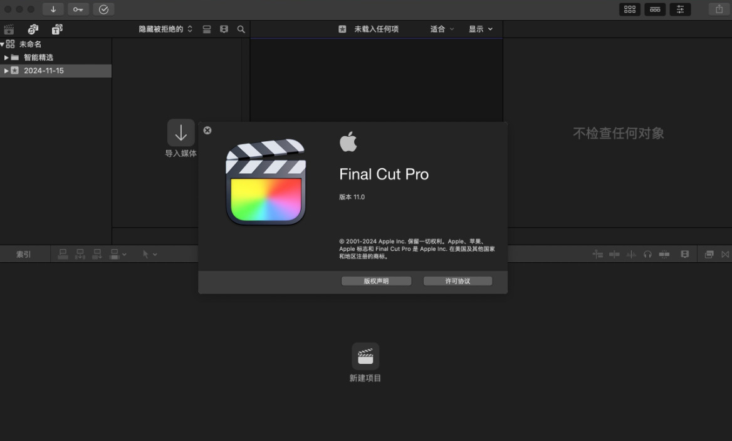Open the 隐藏被拒绝的 filter dropdown
The height and width of the screenshot is (441, 732).
[165, 29]
